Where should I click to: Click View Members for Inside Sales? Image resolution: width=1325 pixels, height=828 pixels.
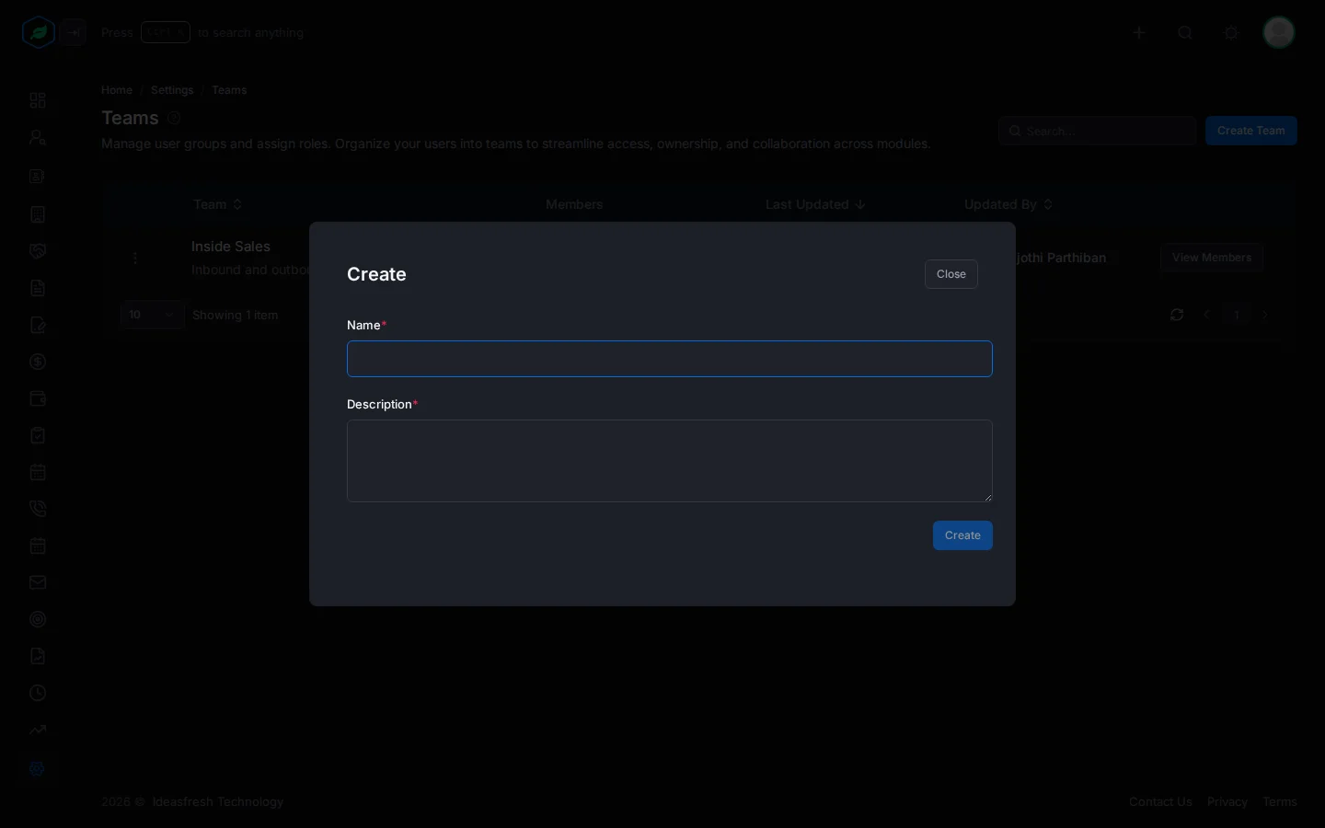point(1212,258)
